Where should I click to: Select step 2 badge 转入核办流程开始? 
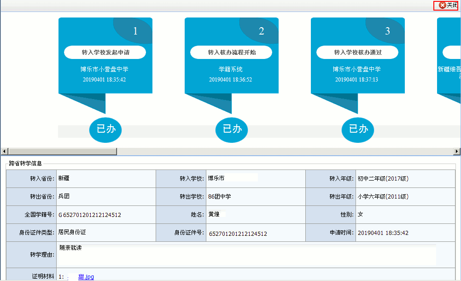pyautogui.click(x=231, y=53)
